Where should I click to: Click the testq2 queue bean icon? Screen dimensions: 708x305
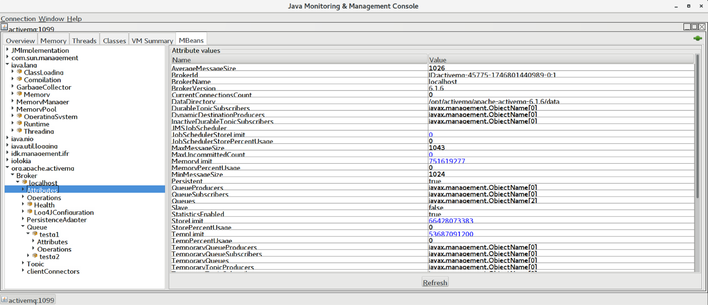pos(35,256)
